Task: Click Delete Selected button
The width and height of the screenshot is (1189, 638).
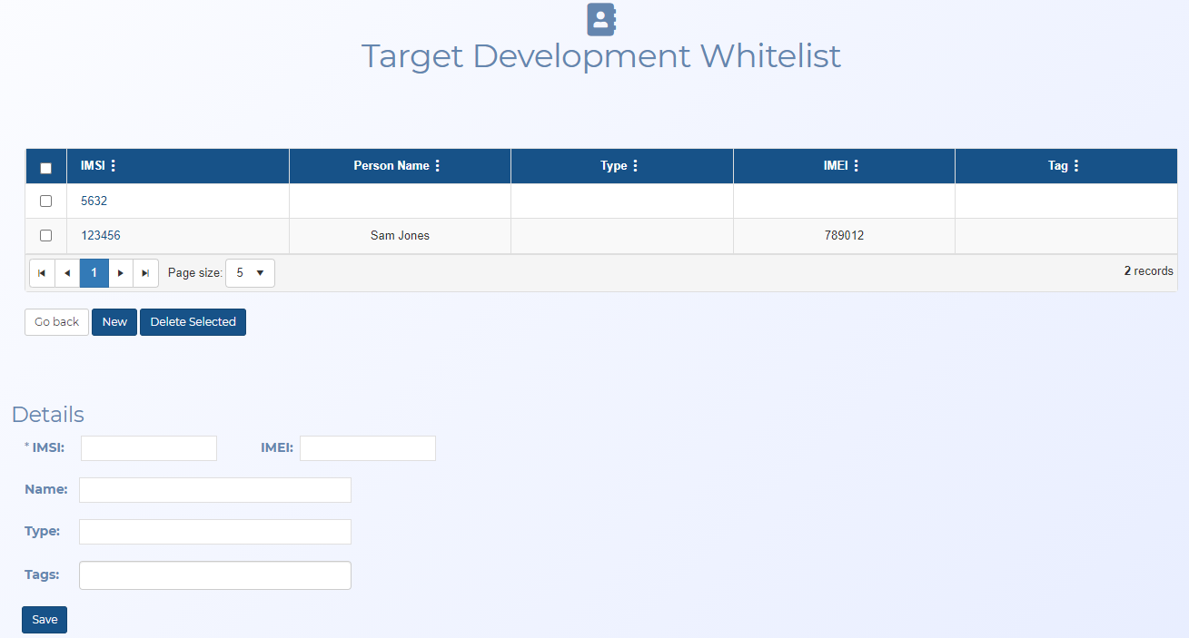Action: tap(193, 322)
